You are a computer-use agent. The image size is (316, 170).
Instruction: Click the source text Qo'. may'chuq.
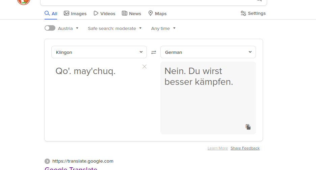point(85,71)
